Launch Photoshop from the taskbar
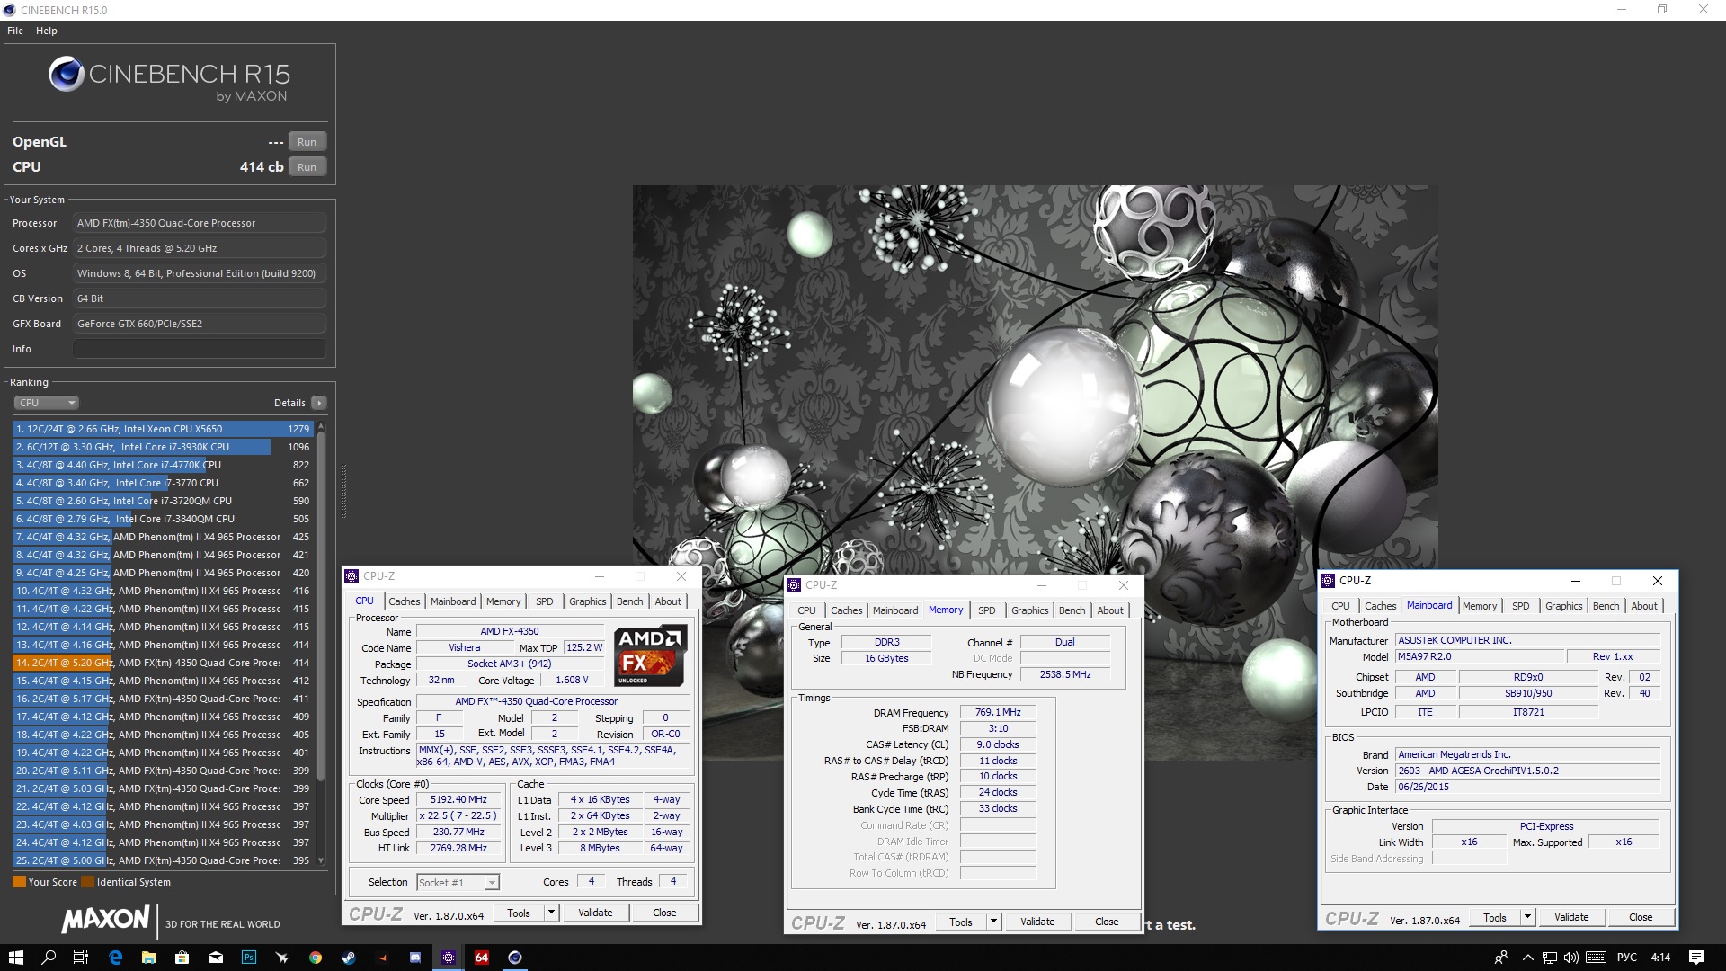 pos(249,958)
